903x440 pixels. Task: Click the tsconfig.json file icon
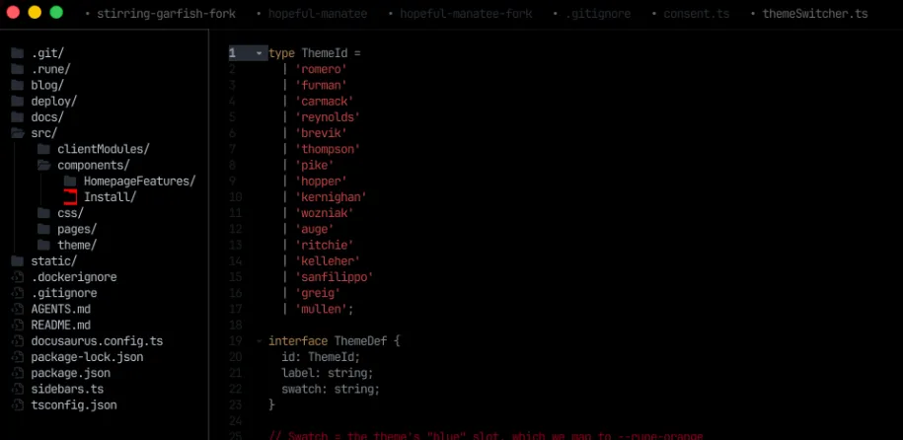coord(18,404)
